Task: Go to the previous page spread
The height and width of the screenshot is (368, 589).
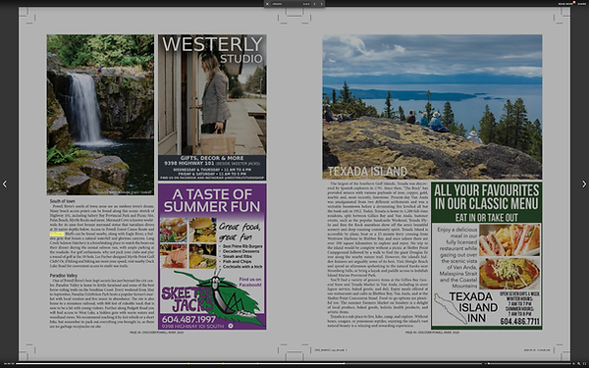Action: (5, 184)
